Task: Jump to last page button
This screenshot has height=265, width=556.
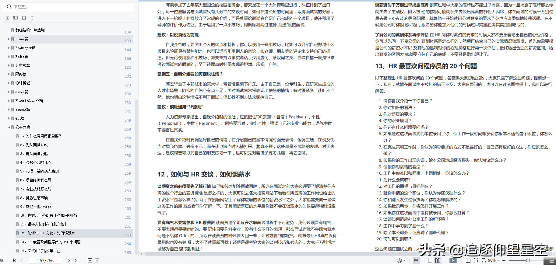Action: click(x=76, y=260)
